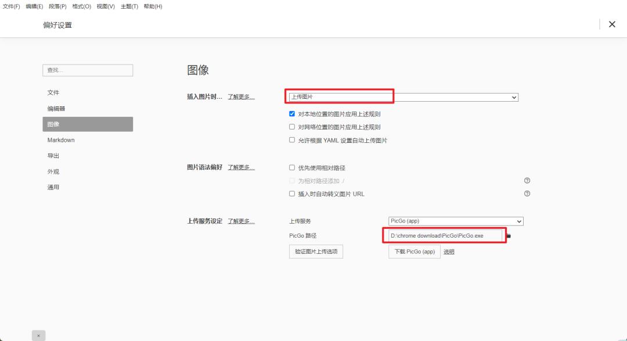This screenshot has height=341, width=627.
Task: Open 了解更多 link beside 插入图片时
Action: click(241, 97)
